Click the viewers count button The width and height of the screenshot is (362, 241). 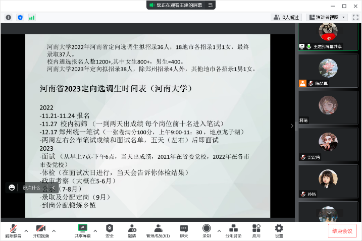[x=286, y=17]
